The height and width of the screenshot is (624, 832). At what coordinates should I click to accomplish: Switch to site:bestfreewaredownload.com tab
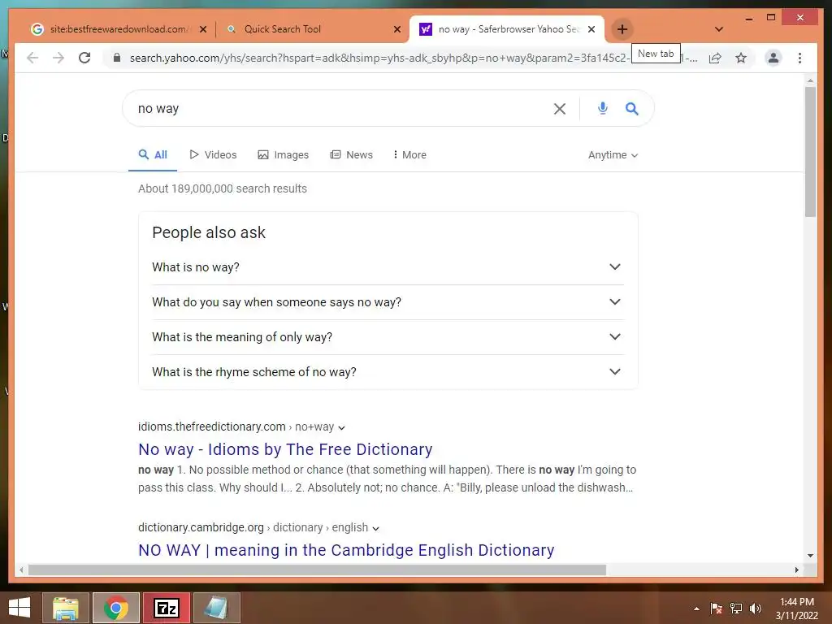pyautogui.click(x=118, y=29)
